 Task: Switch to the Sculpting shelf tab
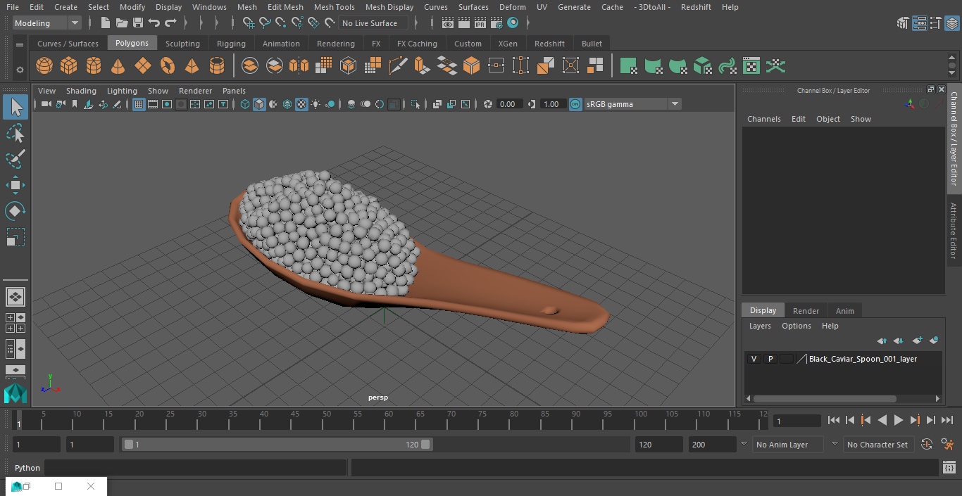pos(182,44)
